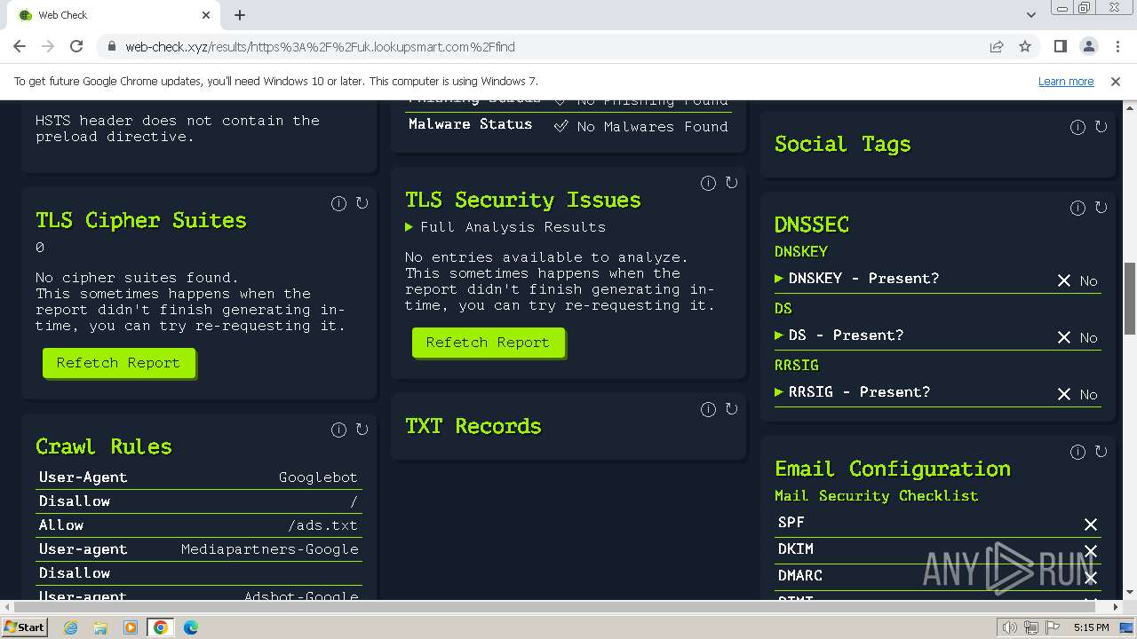Click the Googlebot user-agent value
1137x639 pixels.
tap(318, 477)
